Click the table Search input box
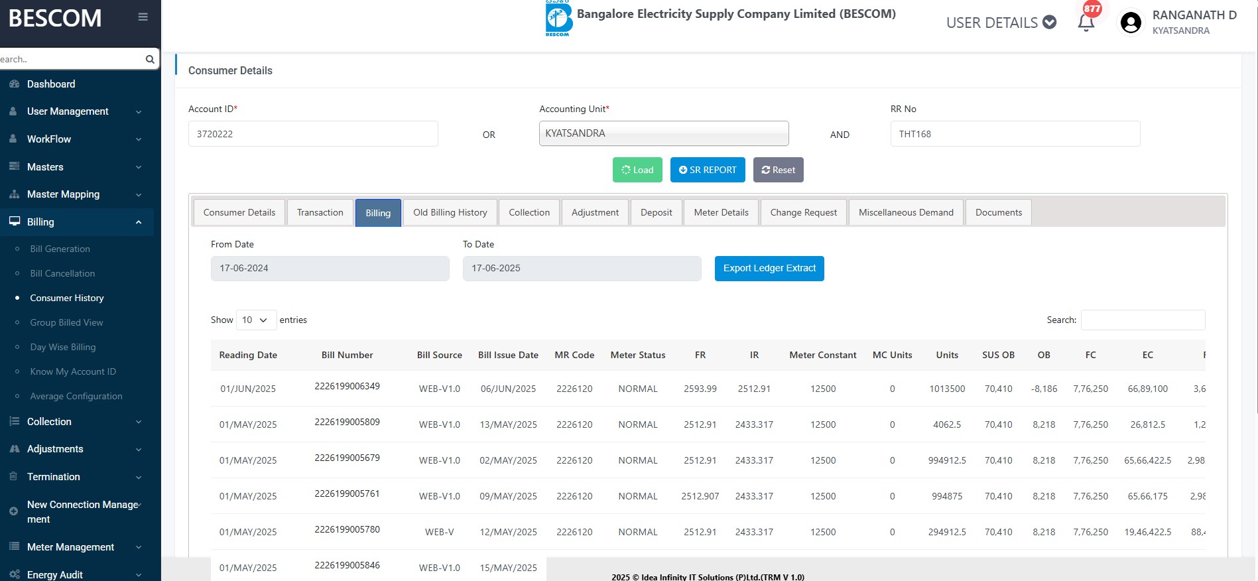The height and width of the screenshot is (581, 1258). pos(1143,320)
